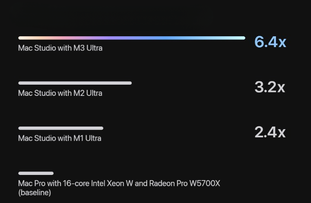Click the 2.4x value label

(x=270, y=132)
